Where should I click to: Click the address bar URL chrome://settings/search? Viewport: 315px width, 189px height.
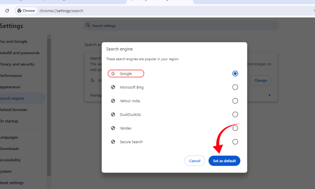61,11
